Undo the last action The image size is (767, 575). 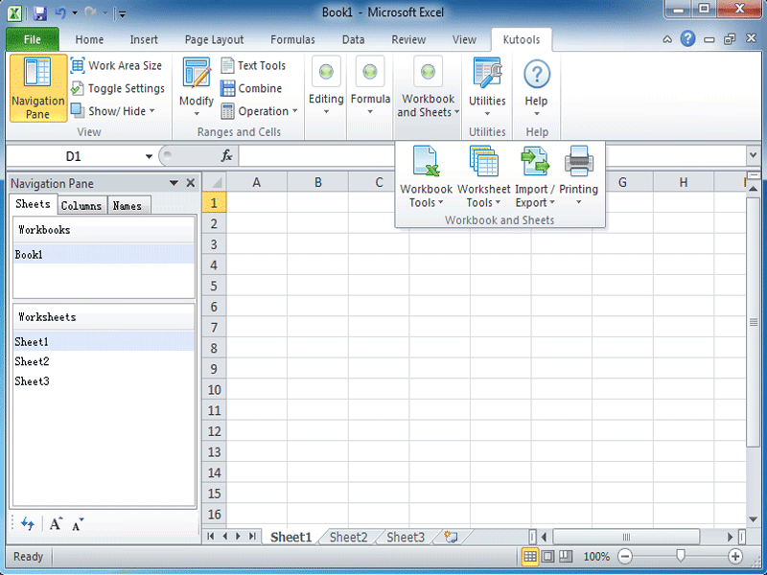(61, 13)
